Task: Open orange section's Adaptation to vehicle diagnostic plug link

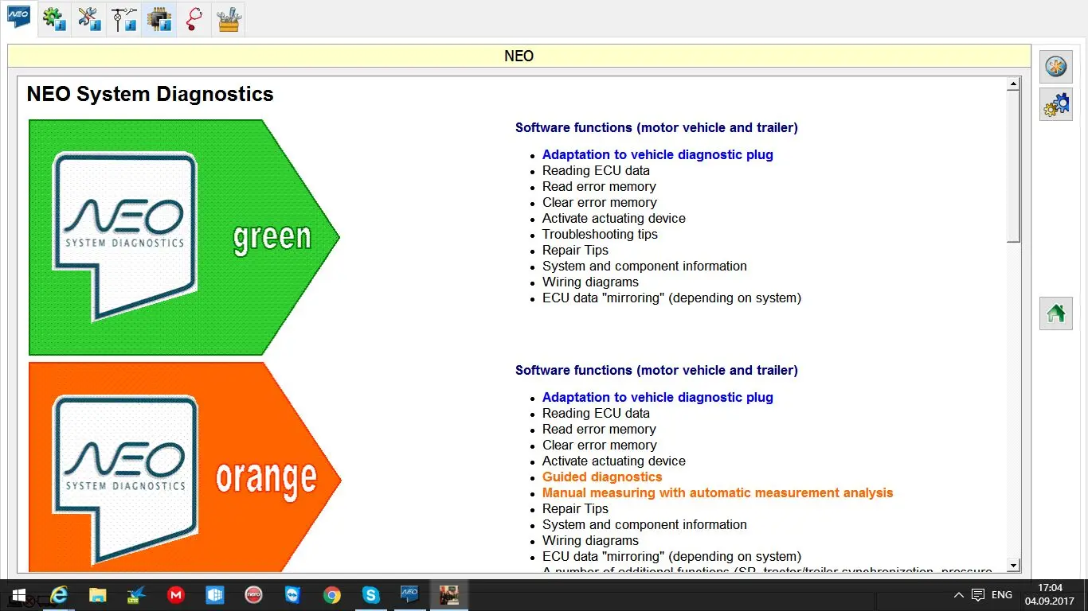Action: click(658, 397)
